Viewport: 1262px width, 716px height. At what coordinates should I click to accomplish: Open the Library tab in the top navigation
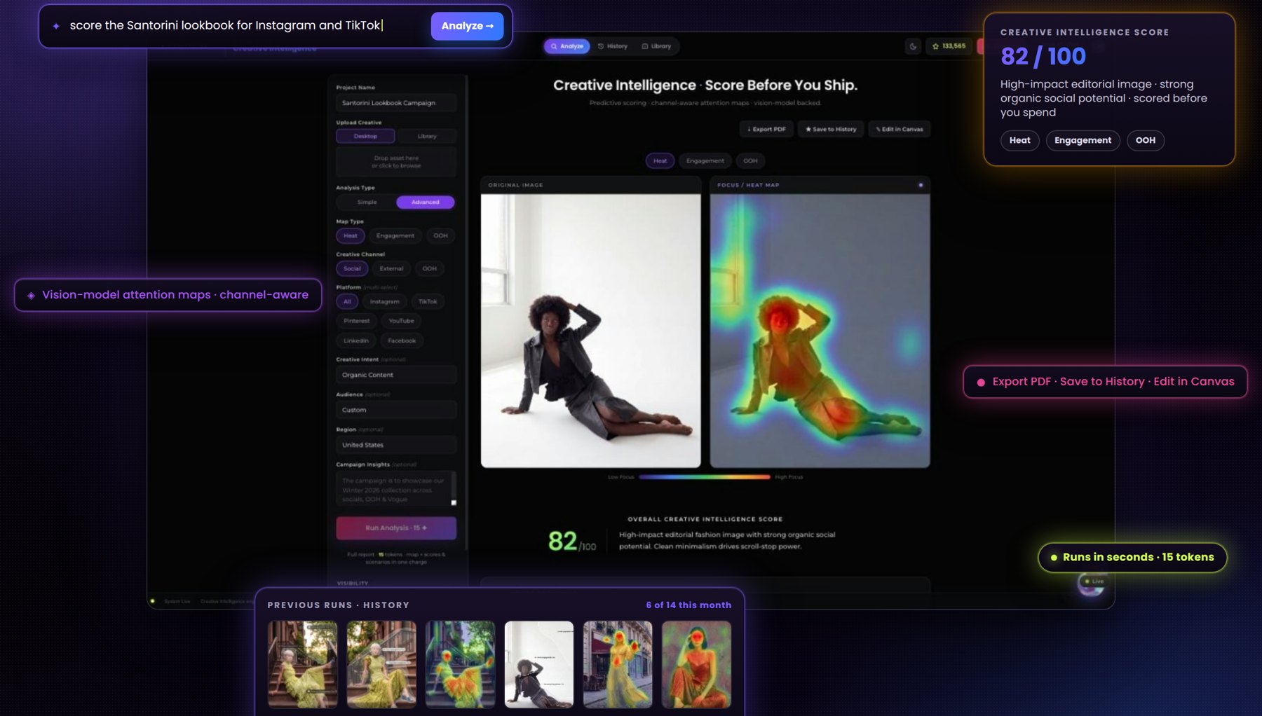coord(656,46)
